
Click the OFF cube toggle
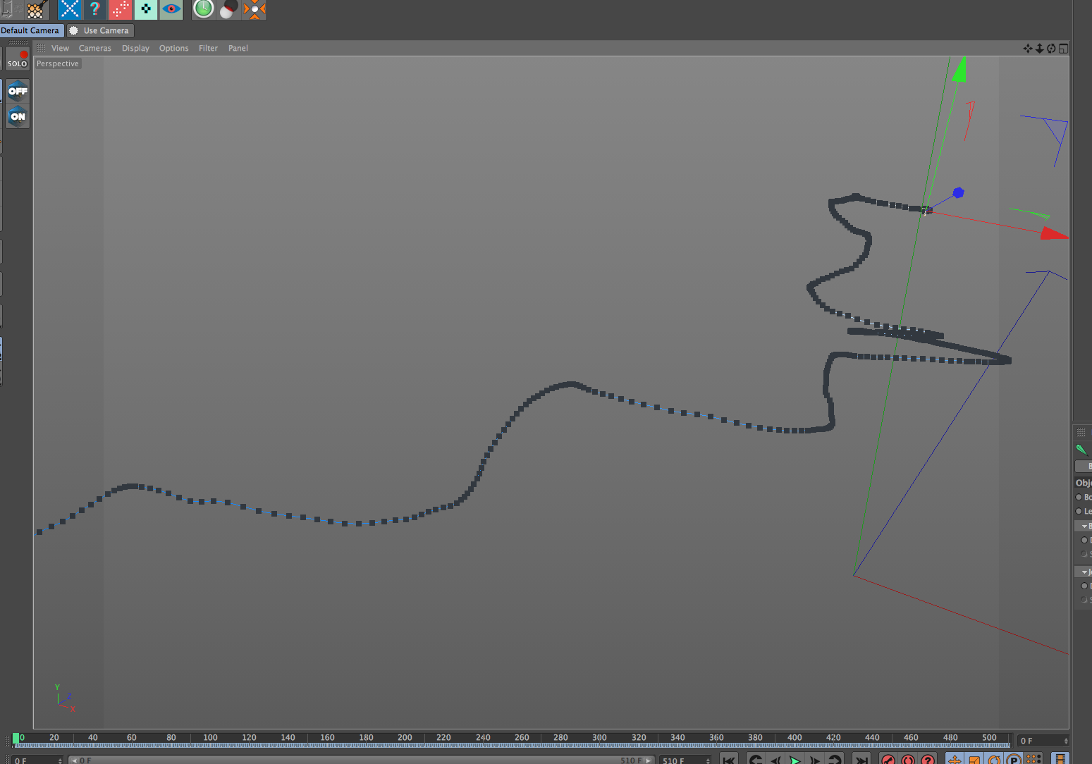(x=18, y=91)
